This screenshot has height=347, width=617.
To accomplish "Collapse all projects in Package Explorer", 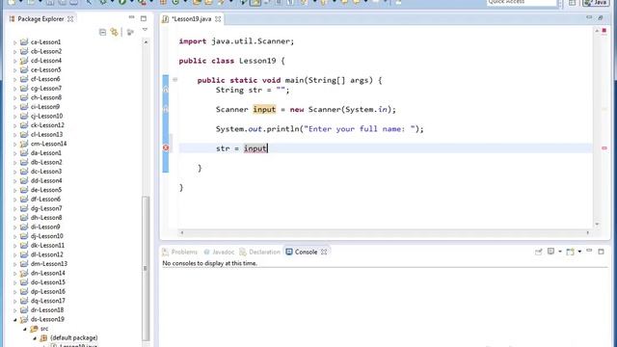I will tap(103, 32).
